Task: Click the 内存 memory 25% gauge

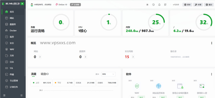Action: point(156,22)
